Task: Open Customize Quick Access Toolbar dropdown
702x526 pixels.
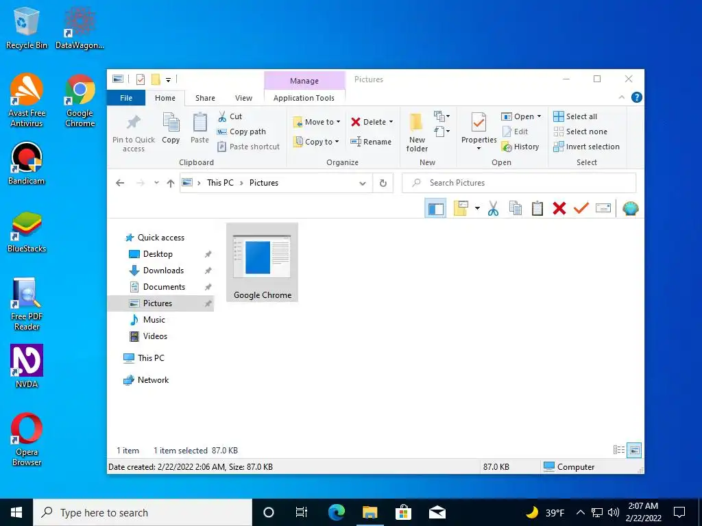Action: coord(169,80)
